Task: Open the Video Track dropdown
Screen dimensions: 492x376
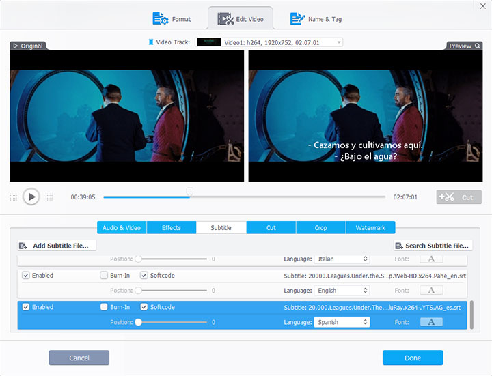Action: coord(269,42)
